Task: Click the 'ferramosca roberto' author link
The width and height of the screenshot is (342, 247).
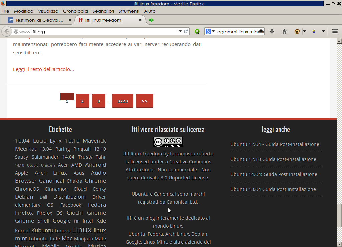Action: pyautogui.click(x=192, y=154)
